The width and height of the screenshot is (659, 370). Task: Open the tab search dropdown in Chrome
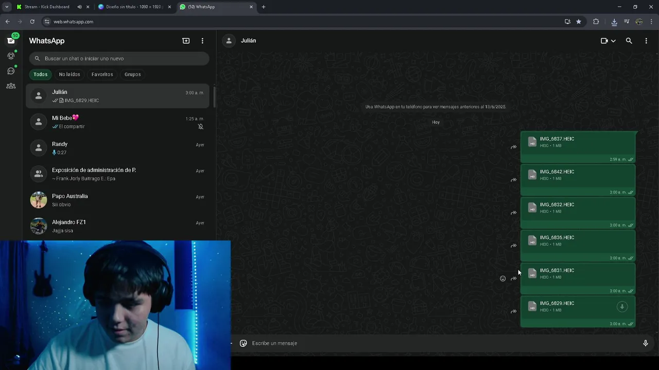coord(7,7)
